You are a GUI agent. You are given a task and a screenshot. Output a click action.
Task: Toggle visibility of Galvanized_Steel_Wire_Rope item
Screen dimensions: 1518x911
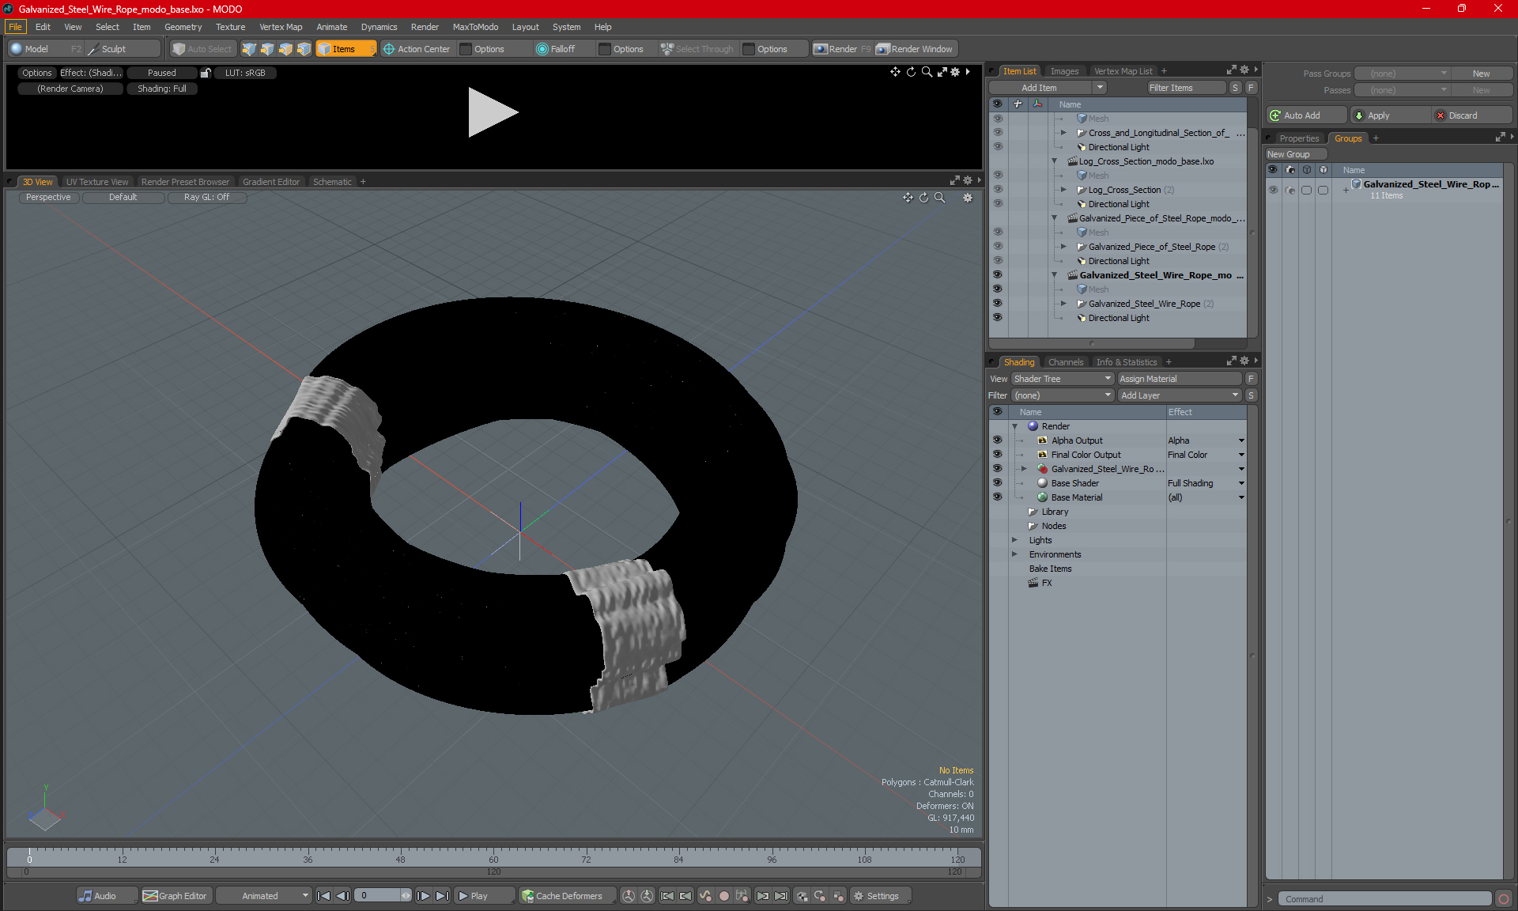[997, 304]
